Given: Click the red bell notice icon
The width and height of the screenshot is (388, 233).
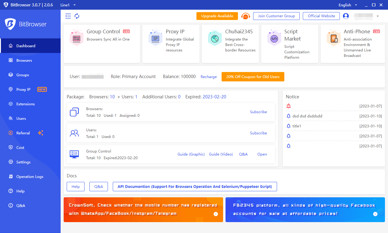Looking at the screenshot, I should click(x=289, y=106).
